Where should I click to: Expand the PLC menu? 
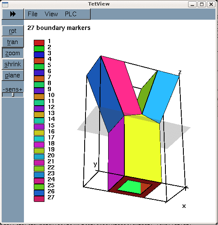point(71,14)
